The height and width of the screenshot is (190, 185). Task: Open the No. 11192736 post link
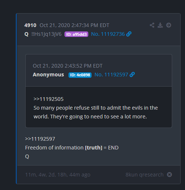click(x=108, y=34)
